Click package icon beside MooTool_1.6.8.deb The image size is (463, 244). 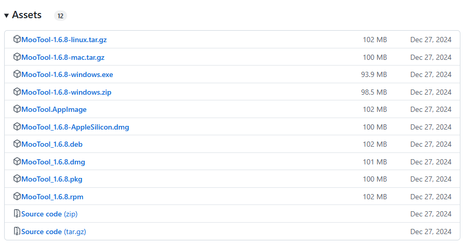[17, 144]
